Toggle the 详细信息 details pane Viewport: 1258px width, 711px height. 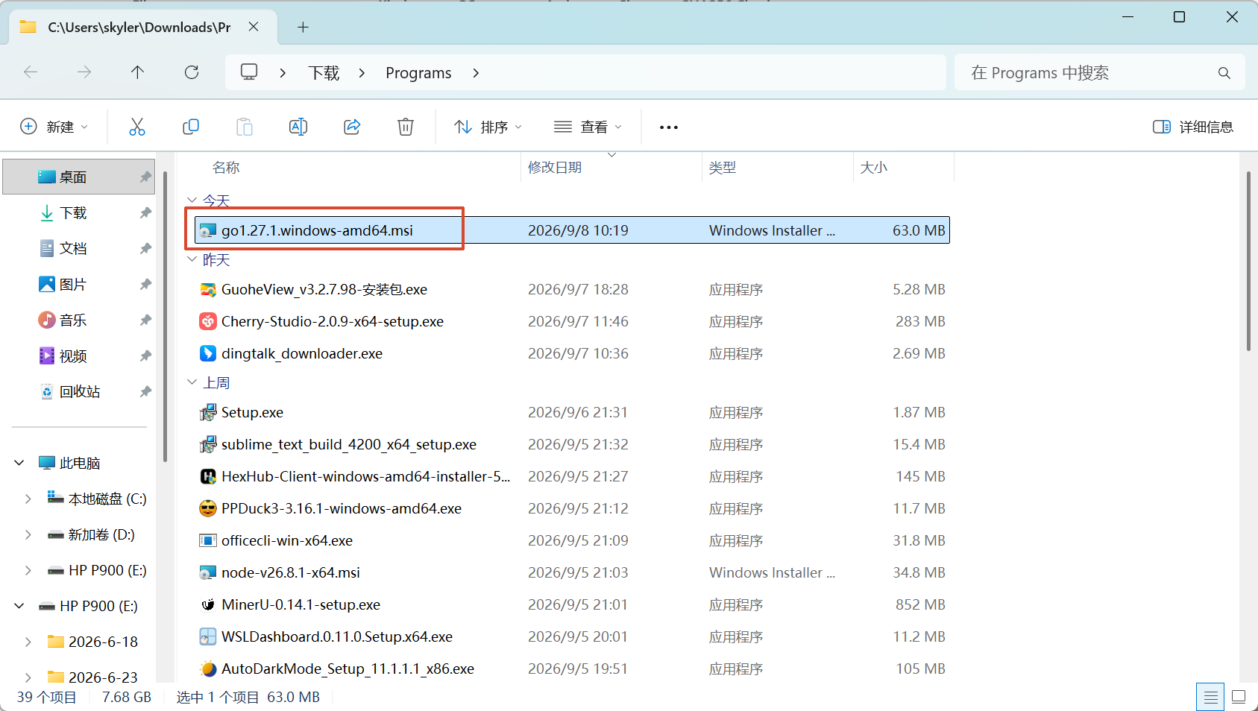[1193, 127]
